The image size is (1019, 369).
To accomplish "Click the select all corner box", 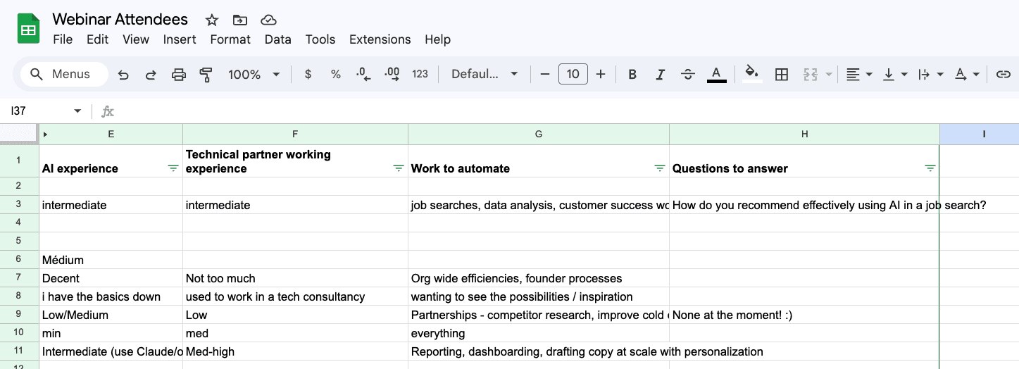I will 19,134.
